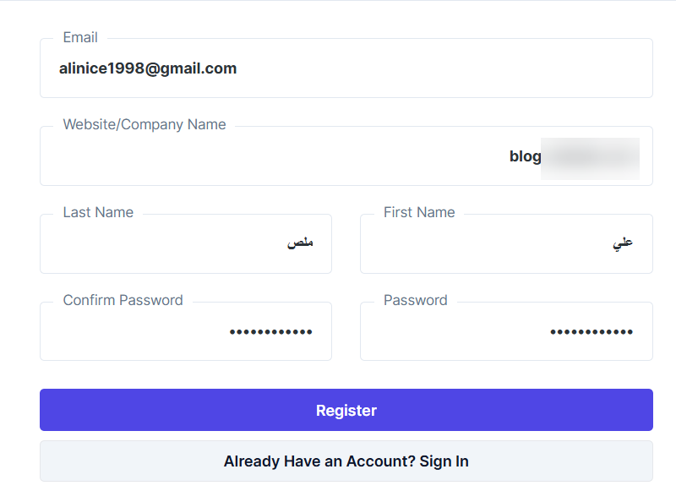Screen dimensions: 676x491
Task: Click the alinice1998@gmail.com address text
Action: (148, 68)
